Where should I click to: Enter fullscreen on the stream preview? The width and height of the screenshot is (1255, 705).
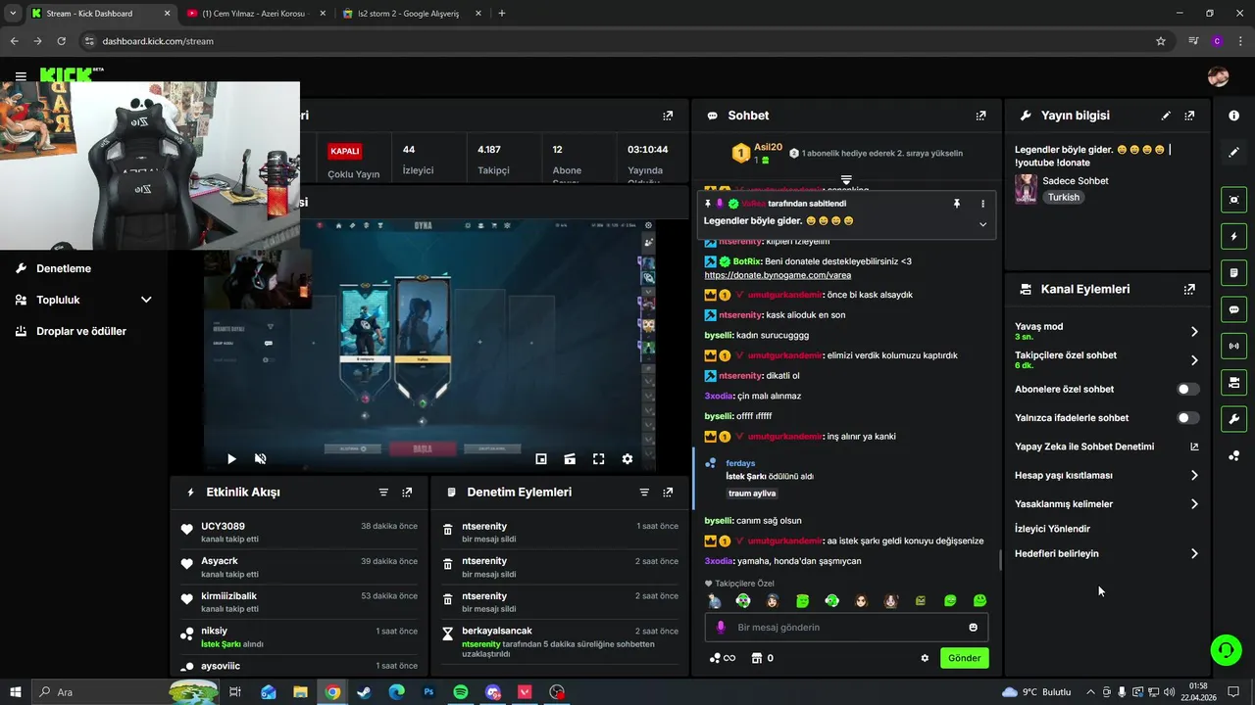(x=598, y=458)
